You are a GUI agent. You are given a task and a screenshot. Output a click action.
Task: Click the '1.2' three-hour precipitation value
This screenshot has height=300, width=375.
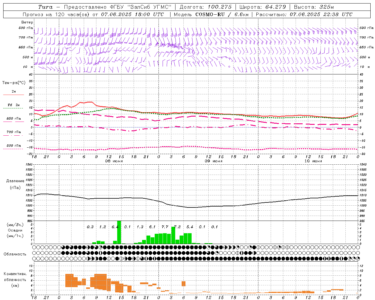tap(103, 227)
